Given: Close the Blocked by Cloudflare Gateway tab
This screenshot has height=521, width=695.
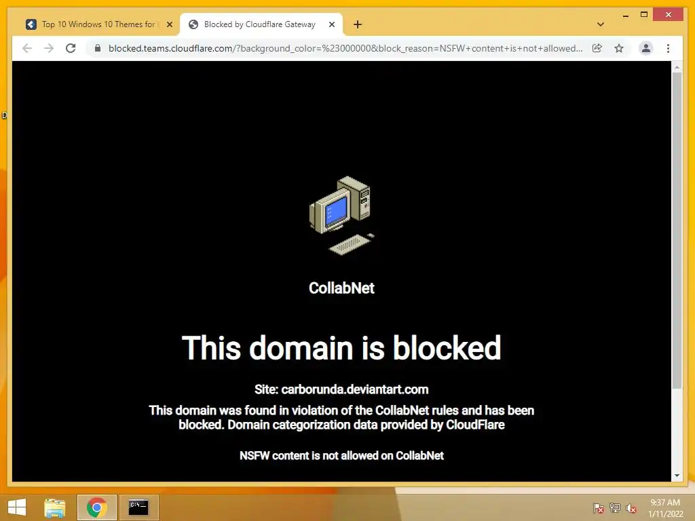Looking at the screenshot, I should click(331, 24).
